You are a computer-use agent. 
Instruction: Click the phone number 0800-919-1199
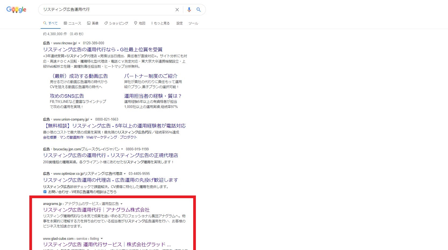(x=137, y=149)
